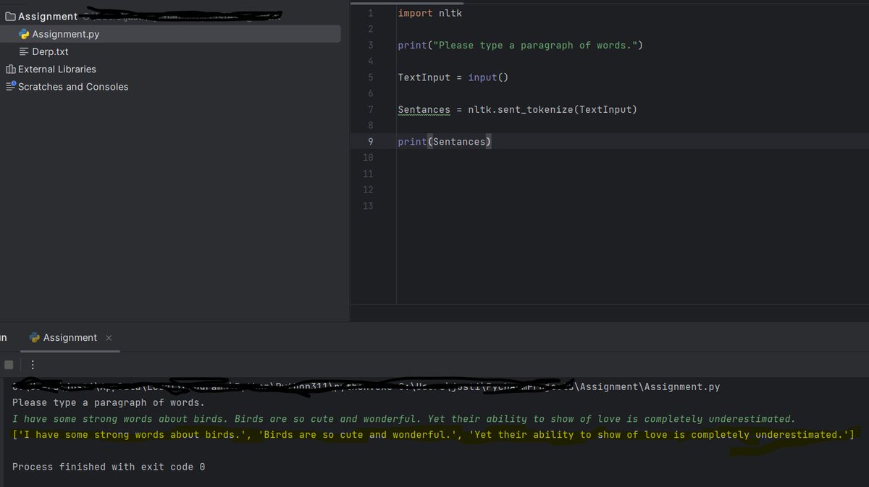Screen dimensions: 869x487
Task: Click 'print(Sentances)' on line 9
Action: coord(445,142)
